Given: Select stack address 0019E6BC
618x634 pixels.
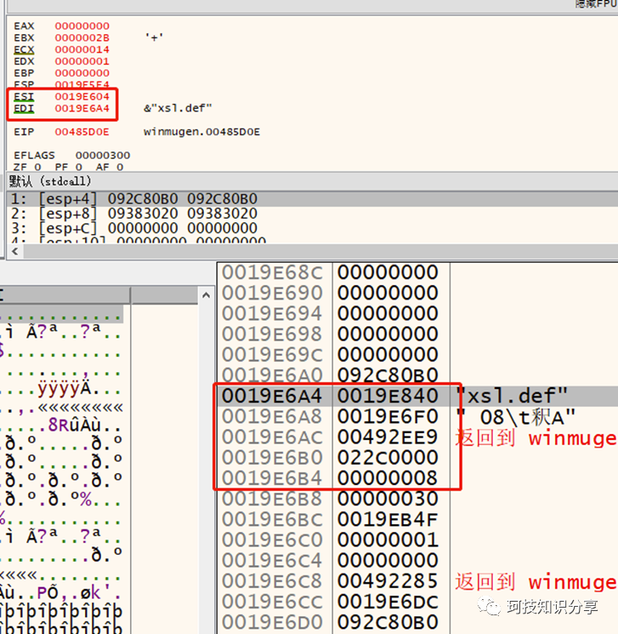Looking at the screenshot, I should pos(272,519).
